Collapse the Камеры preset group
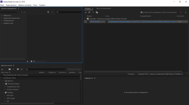Image resolution: width=189 pixels, height=105 pixels. pyautogui.click(x=3, y=93)
